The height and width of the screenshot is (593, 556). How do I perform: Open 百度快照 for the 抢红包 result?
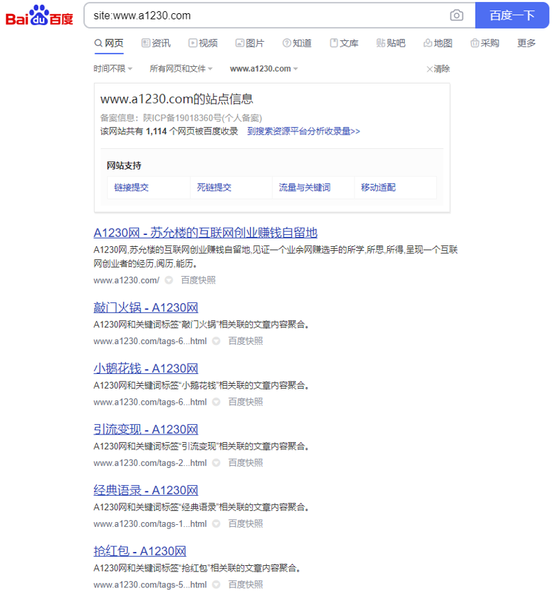coord(245,585)
